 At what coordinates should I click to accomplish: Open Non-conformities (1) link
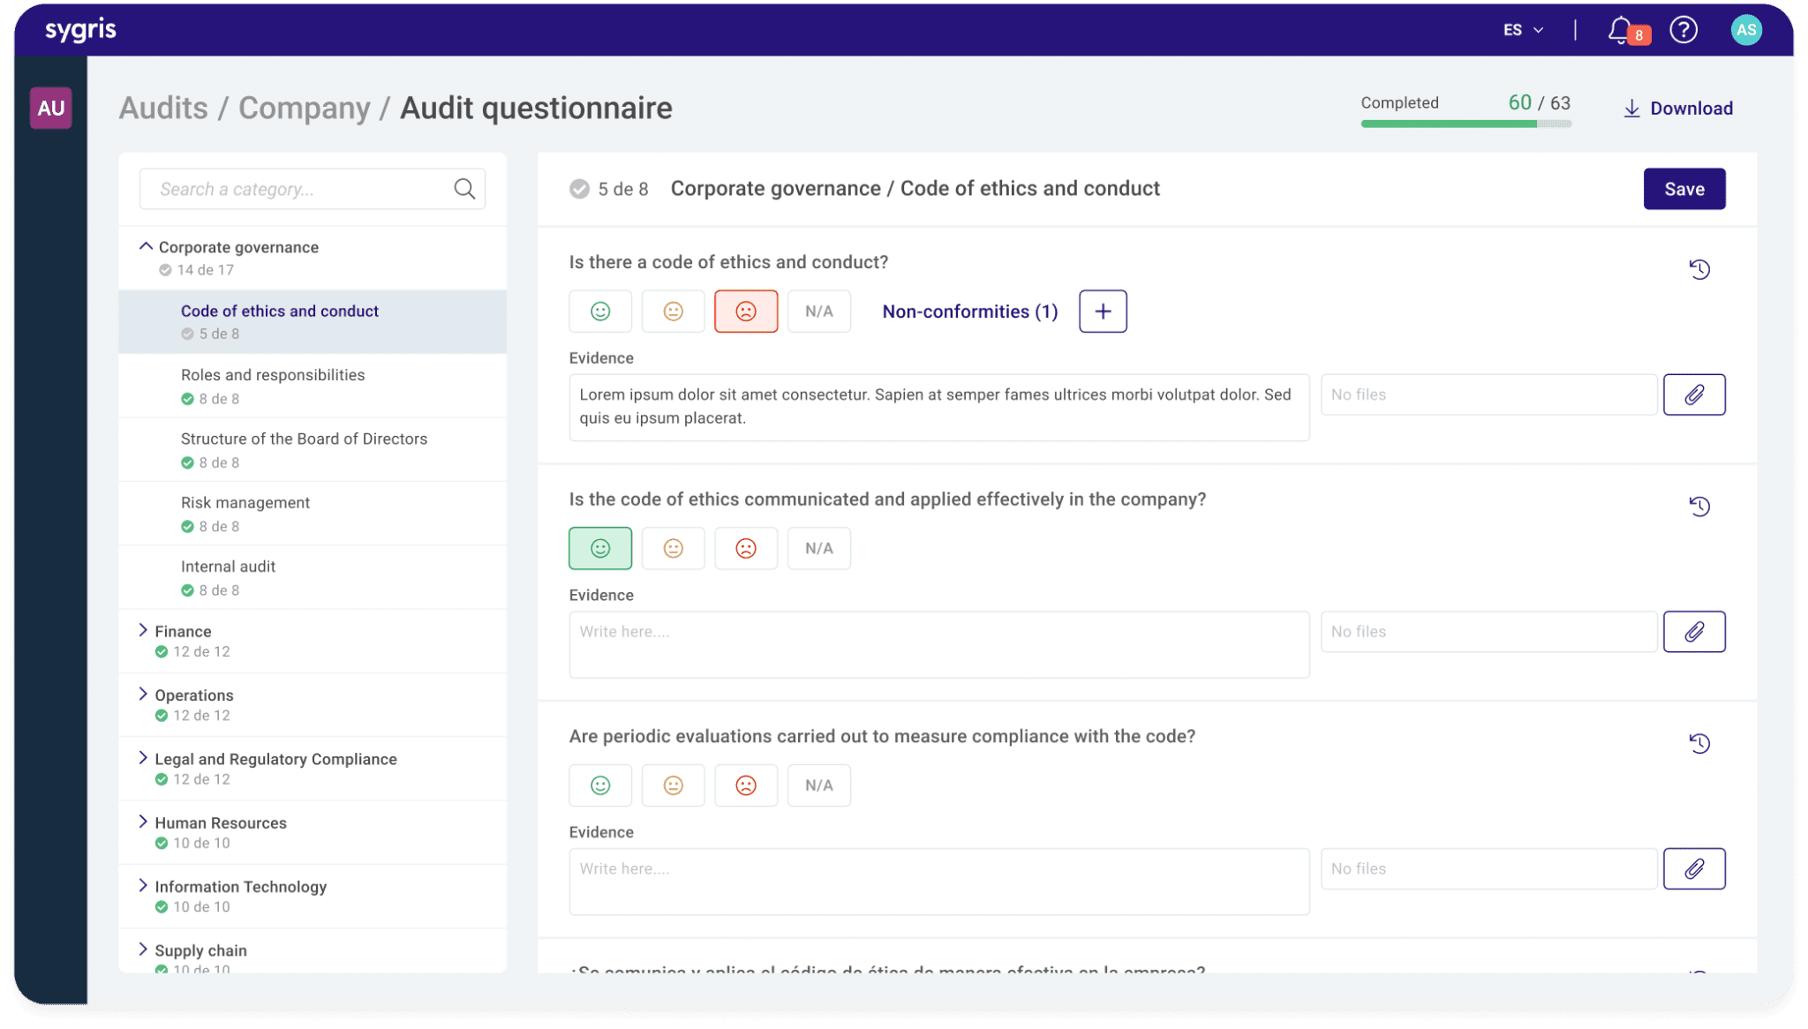[969, 312]
